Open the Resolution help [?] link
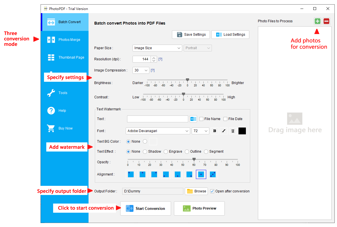Viewport: 337px width, 227px height. [x=160, y=59]
